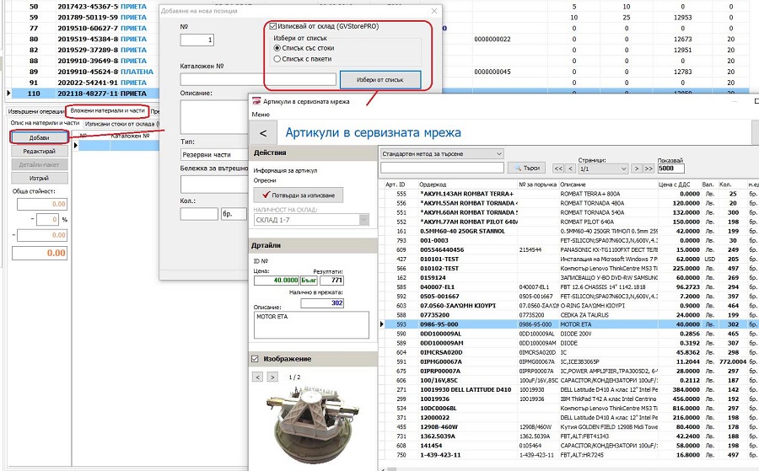
Task: Click the back arrow in Артикули window
Action: pos(263,133)
